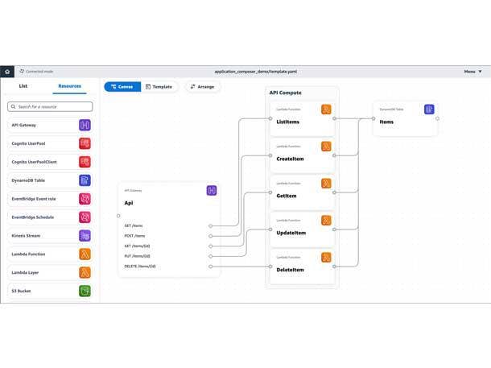
Task: Switch to Template view
Action: coord(159,86)
